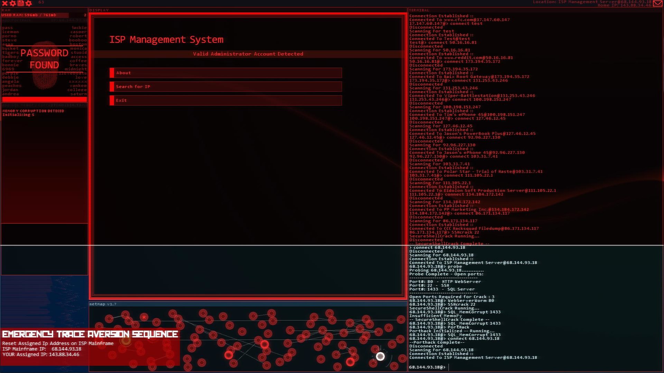The height and width of the screenshot is (373, 664).
Task: Select Search for IP in the system menu
Action: tap(226, 86)
